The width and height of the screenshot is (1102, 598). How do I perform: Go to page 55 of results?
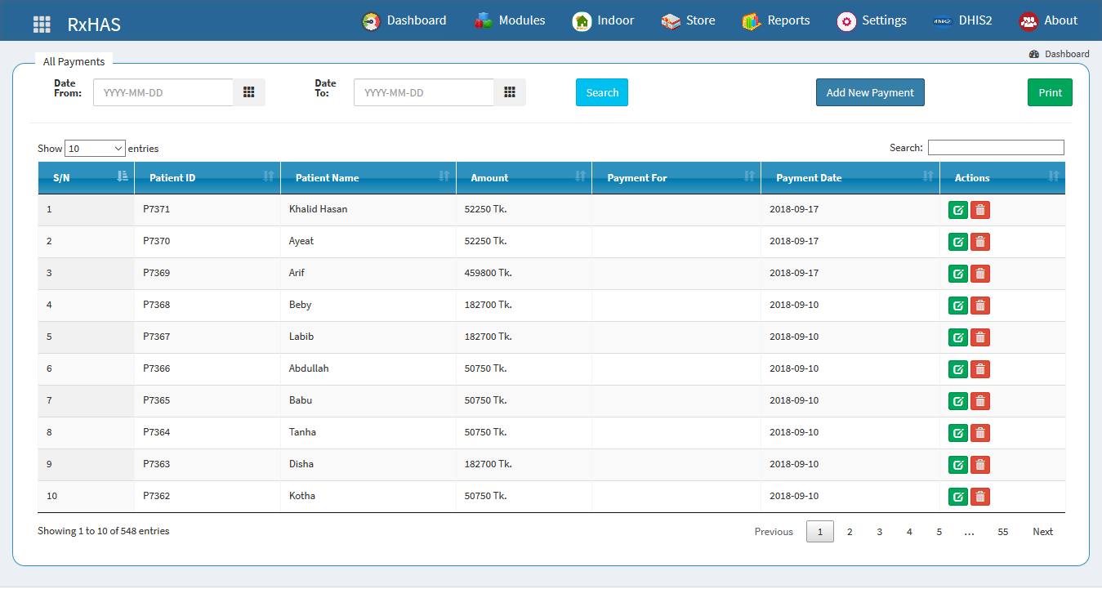tap(1002, 532)
